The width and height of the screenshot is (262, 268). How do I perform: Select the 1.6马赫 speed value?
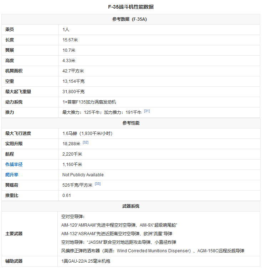[x=70, y=133]
